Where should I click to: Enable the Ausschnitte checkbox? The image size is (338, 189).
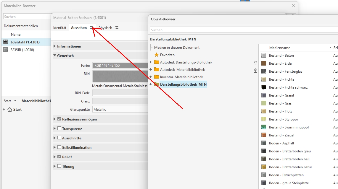[x=59, y=138]
